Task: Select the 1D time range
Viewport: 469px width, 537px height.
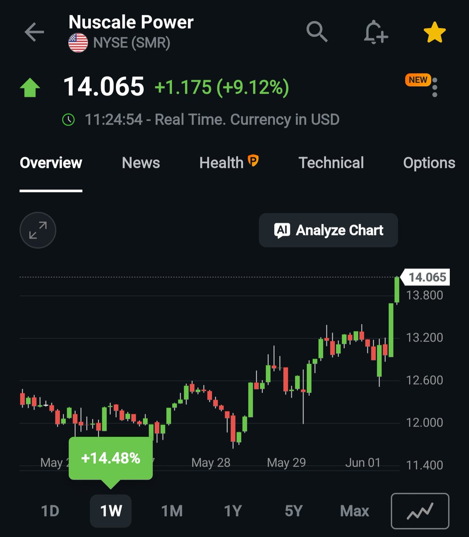Action: point(50,511)
